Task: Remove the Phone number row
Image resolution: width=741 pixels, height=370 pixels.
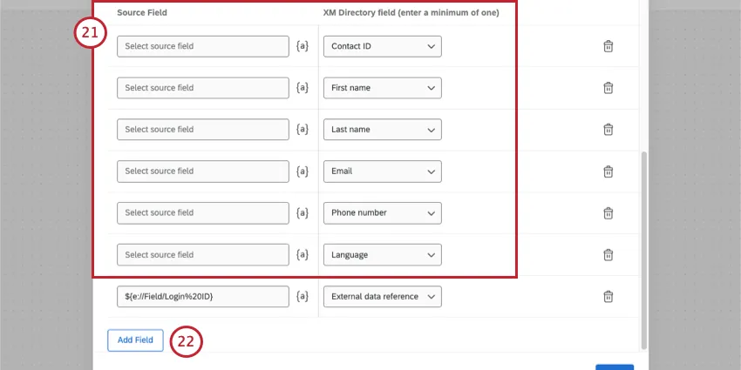Action: point(608,213)
